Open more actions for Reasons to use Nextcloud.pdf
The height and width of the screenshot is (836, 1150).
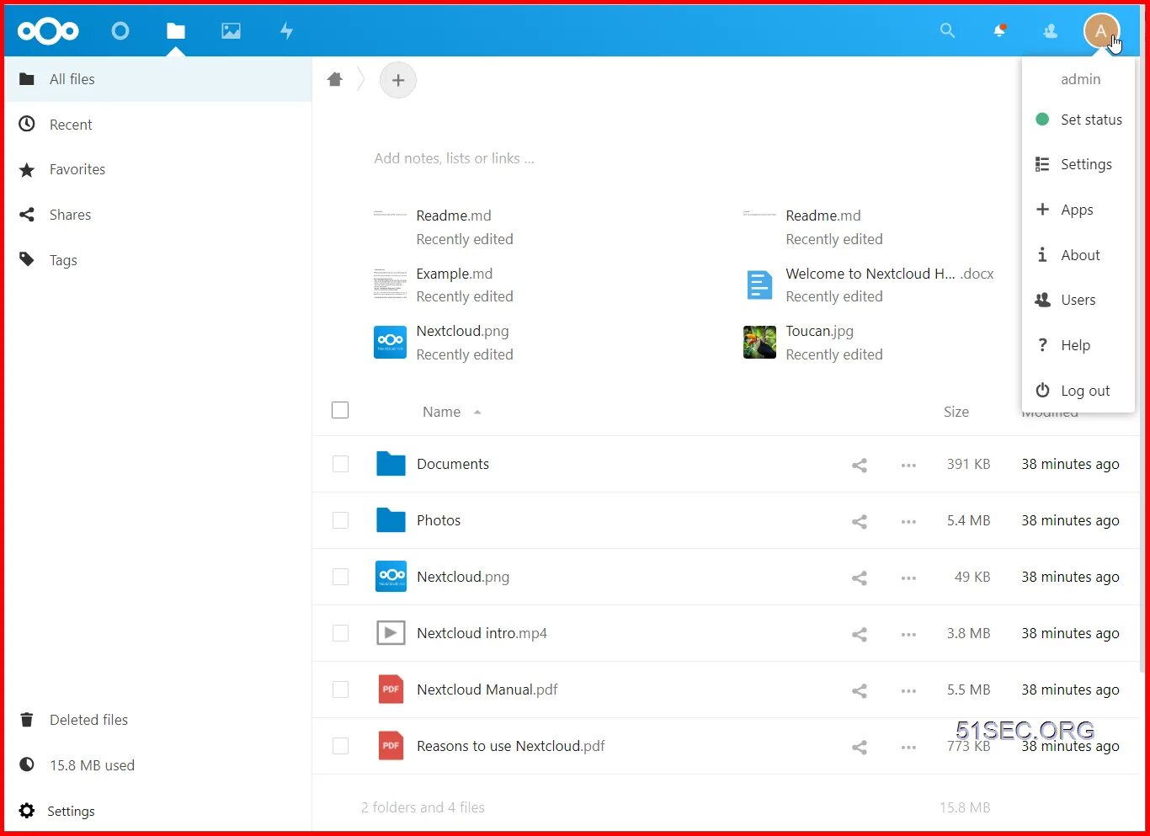point(908,747)
